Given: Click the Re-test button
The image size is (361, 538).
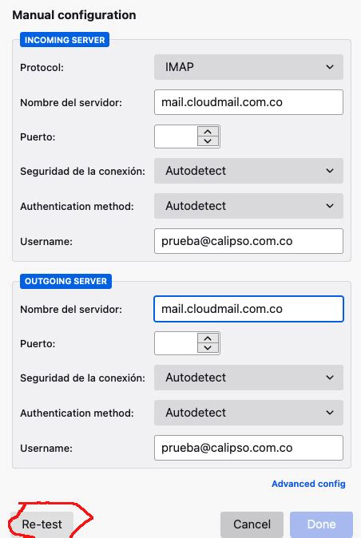Looking at the screenshot, I should 42,524.
